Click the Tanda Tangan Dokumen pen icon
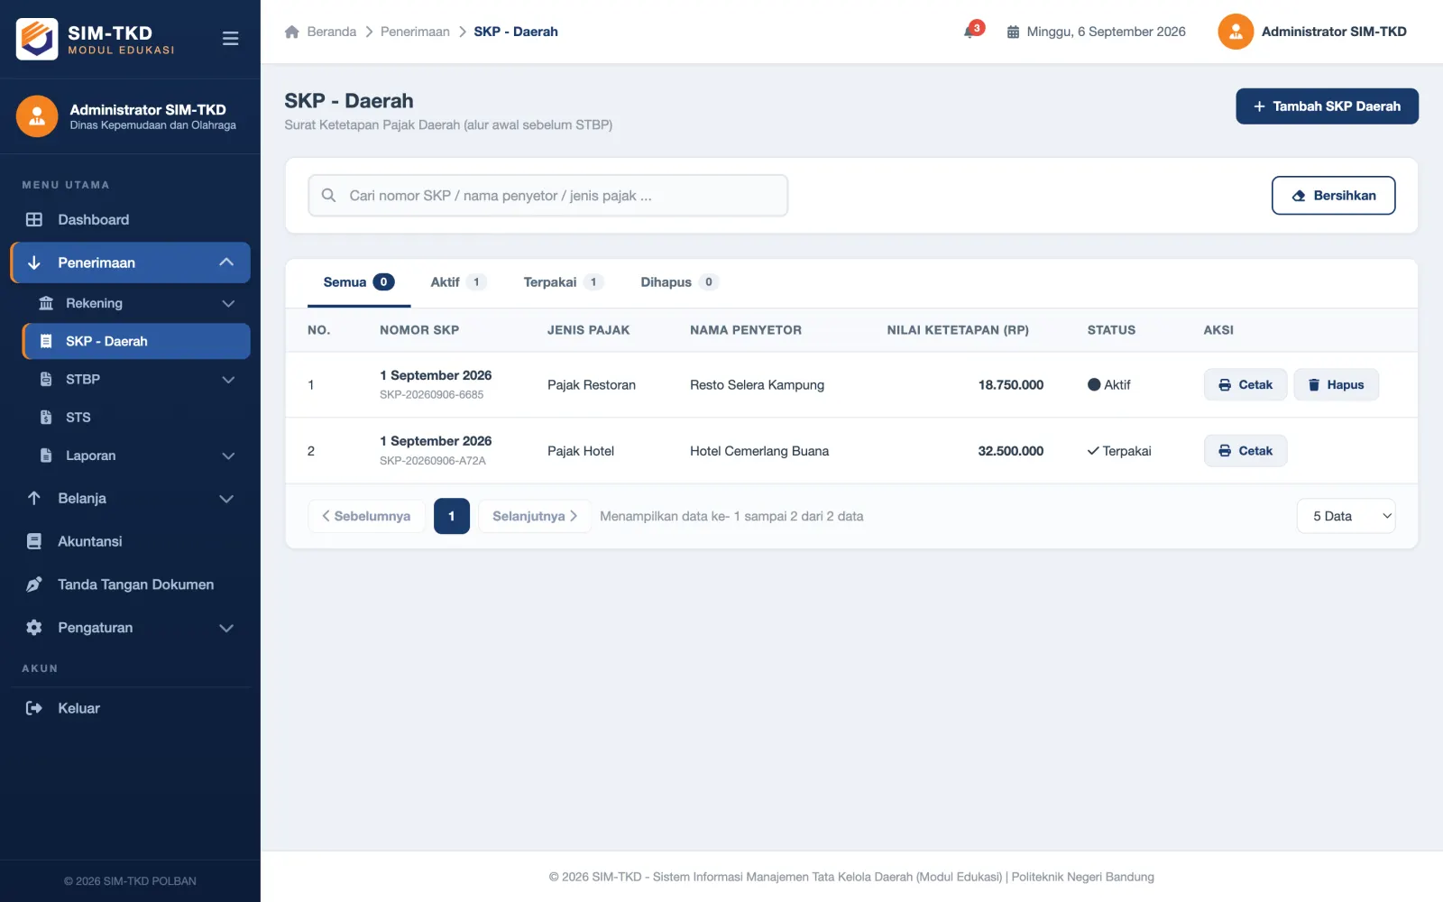 [x=34, y=584]
